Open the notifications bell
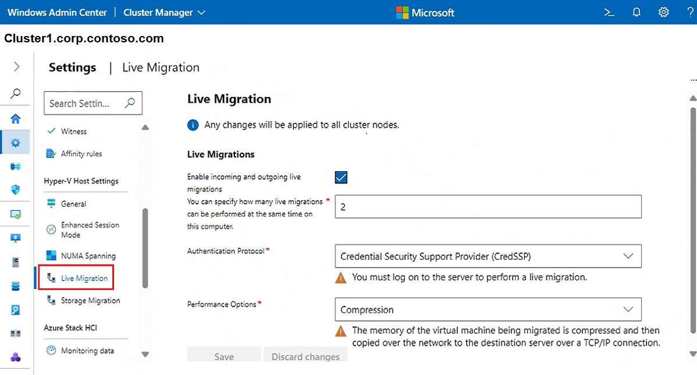Screen dimensions: 697x375 pos(636,12)
